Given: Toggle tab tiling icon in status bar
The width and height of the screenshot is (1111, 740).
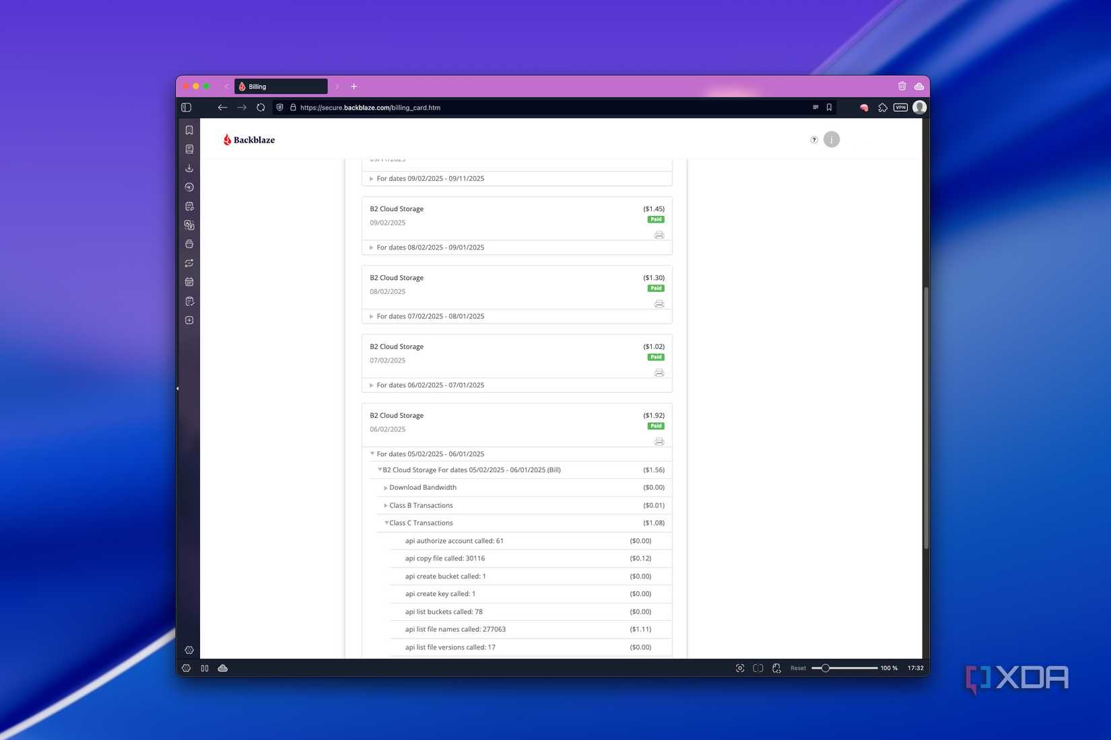Looking at the screenshot, I should [758, 668].
